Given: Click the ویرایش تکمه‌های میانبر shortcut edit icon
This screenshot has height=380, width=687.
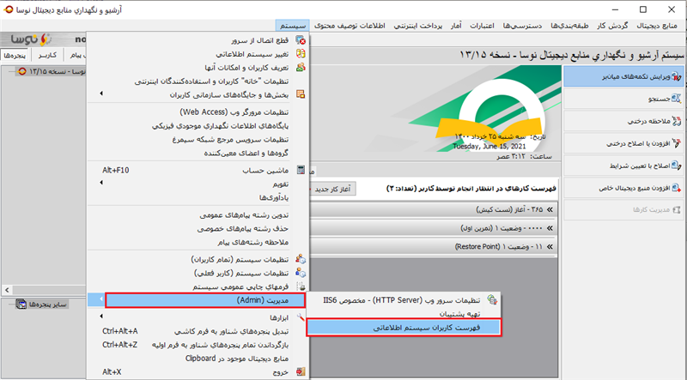Looking at the screenshot, I should [x=678, y=78].
